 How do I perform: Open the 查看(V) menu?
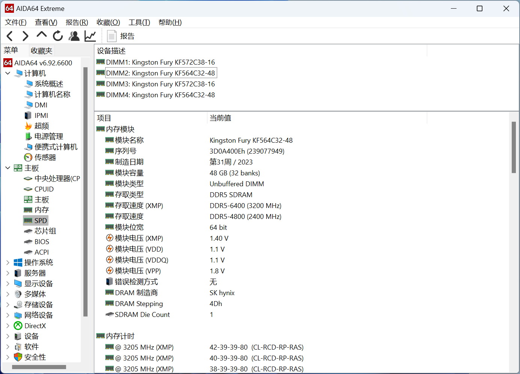(46, 23)
